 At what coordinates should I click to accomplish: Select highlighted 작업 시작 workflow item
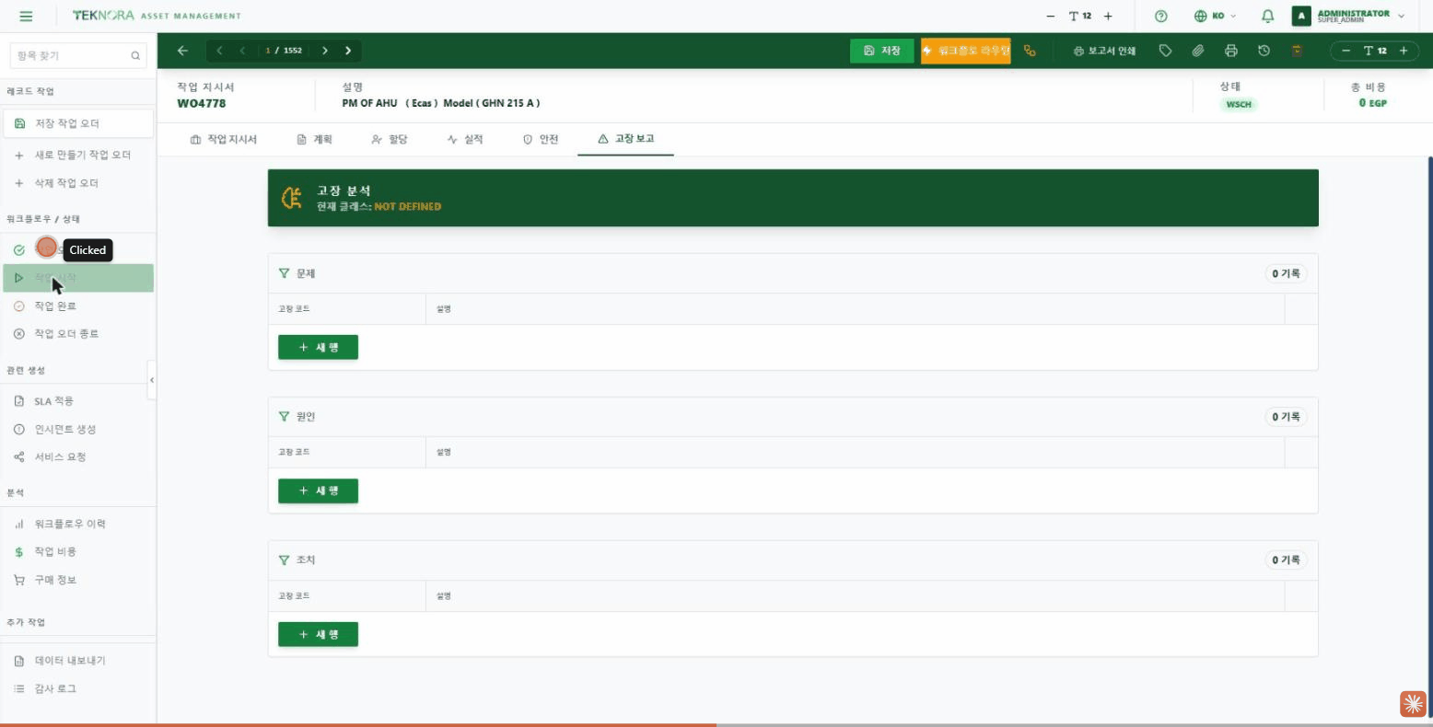[78, 278]
